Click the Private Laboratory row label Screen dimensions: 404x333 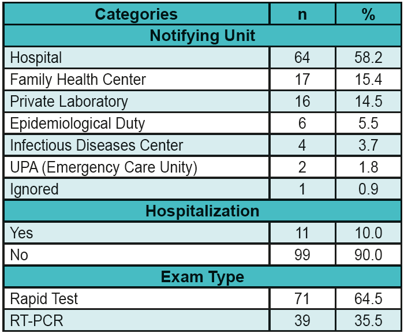tap(69, 102)
